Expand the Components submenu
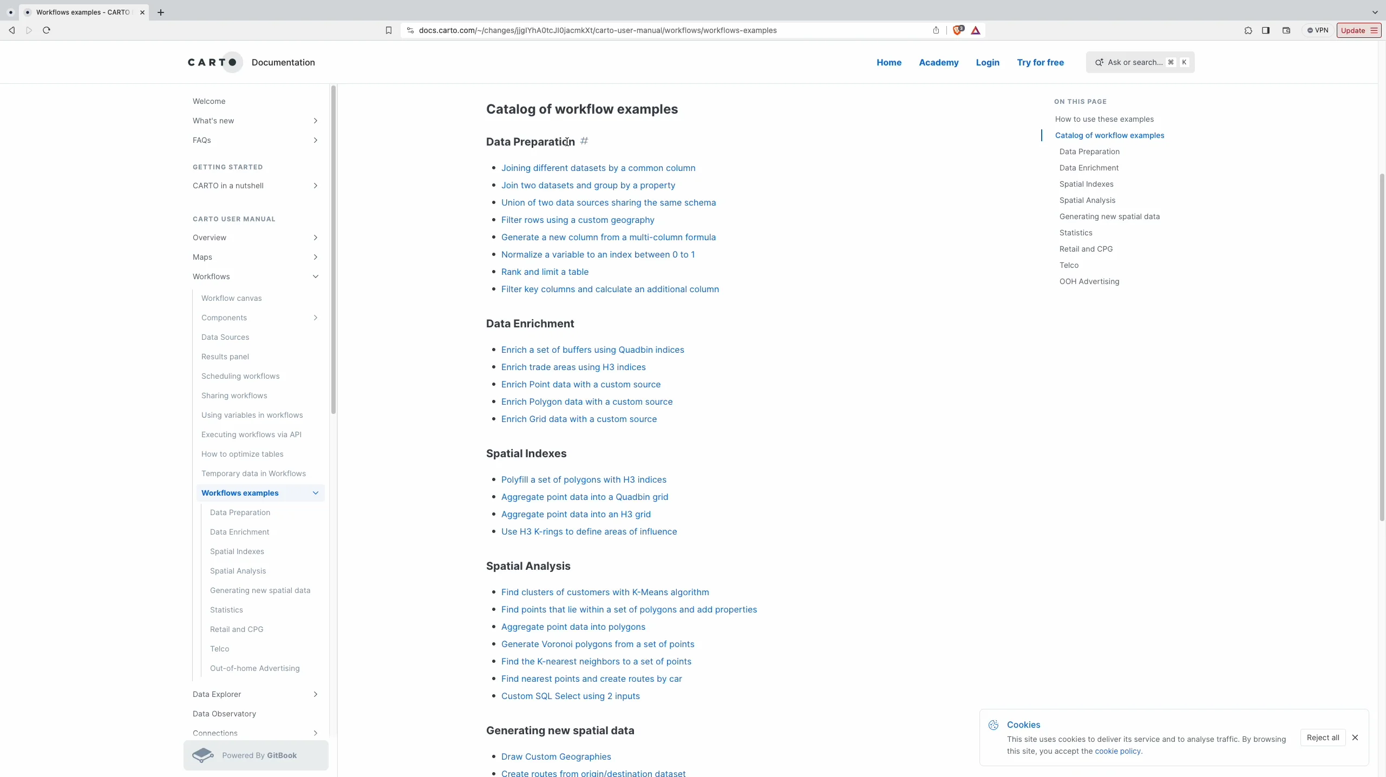 tap(315, 318)
